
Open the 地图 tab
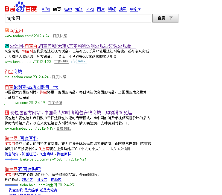coord(123,9)
